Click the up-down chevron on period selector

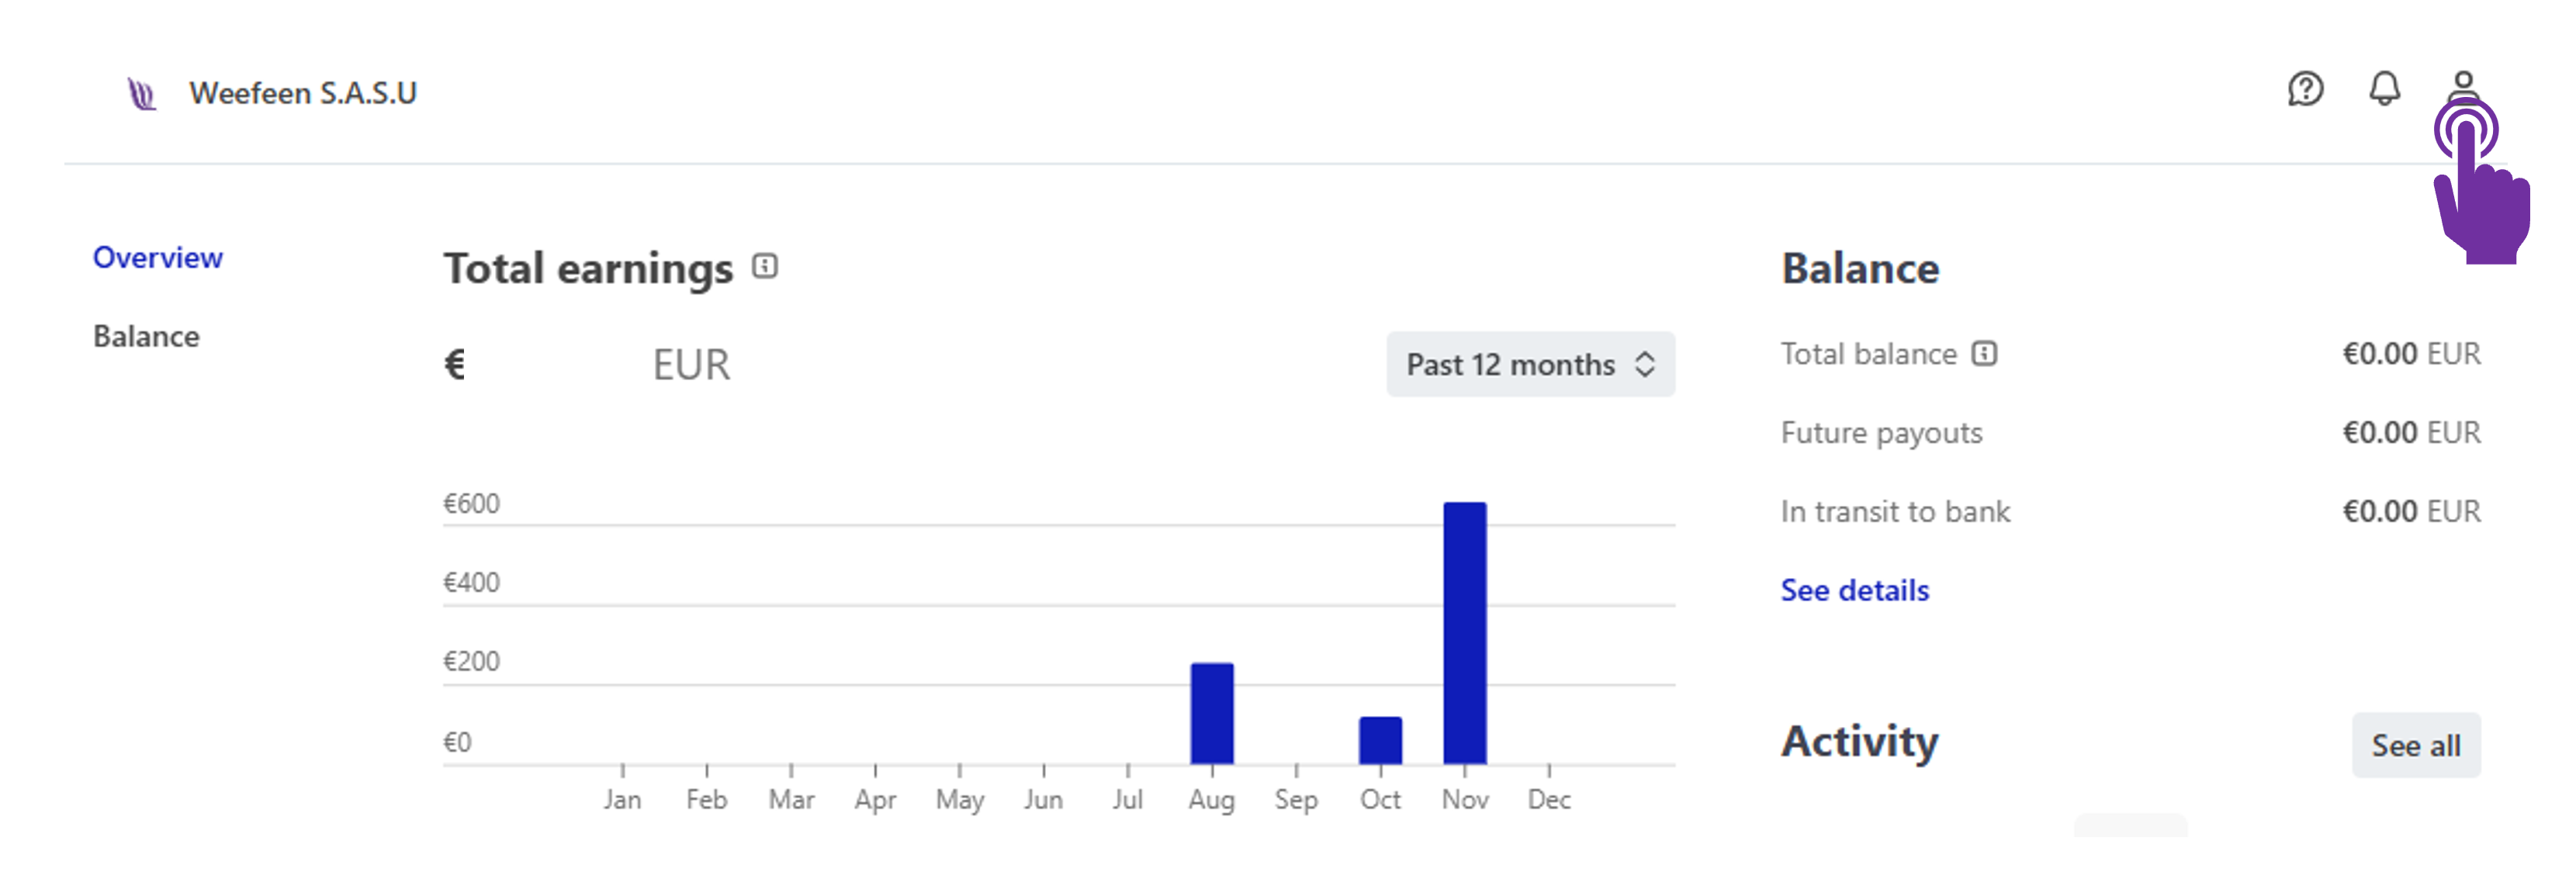[1645, 364]
